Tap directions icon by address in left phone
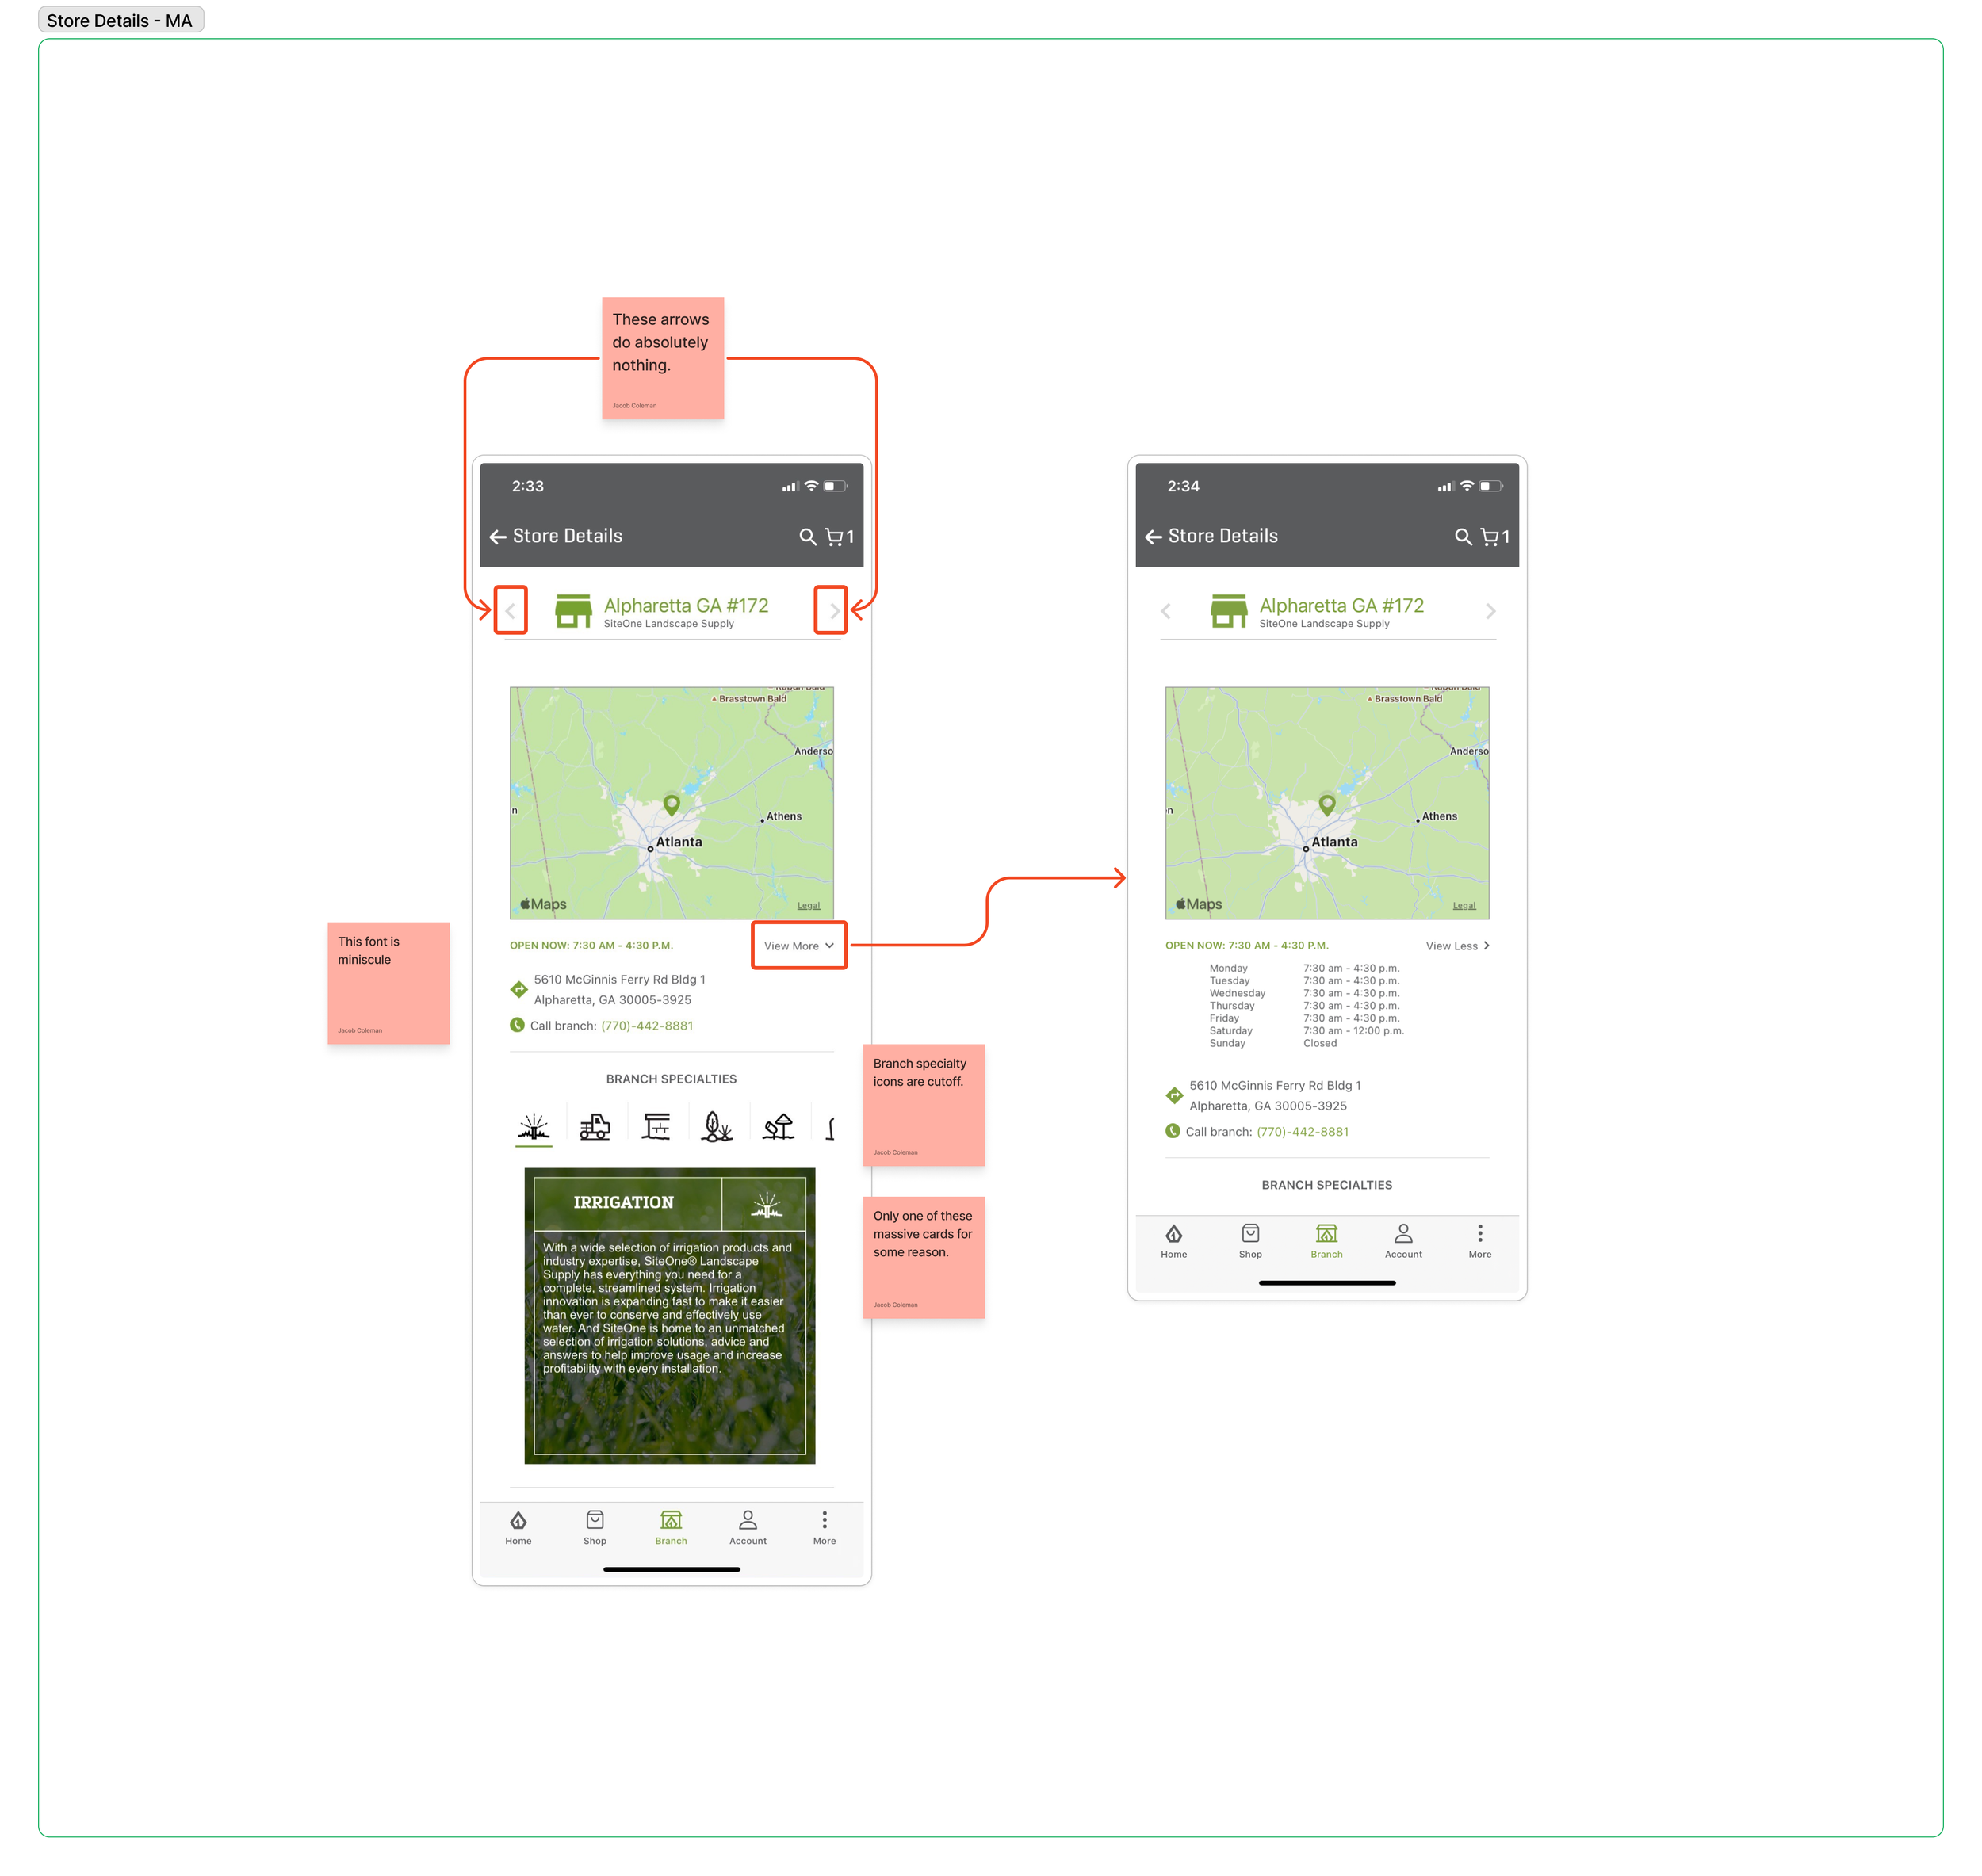Screen dimensions: 1982x1876 (518, 989)
